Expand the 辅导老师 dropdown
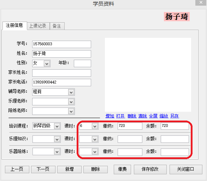This screenshot has width=207, height=181. click(71, 92)
